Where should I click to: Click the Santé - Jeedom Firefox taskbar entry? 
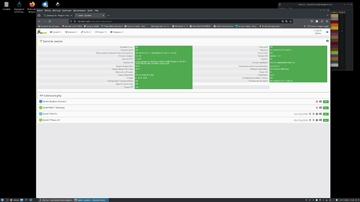[x=91, y=200]
